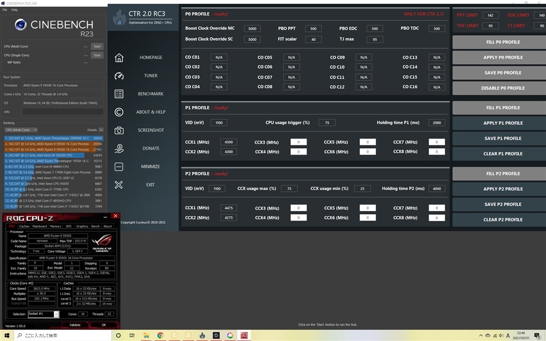Click the volume speaker tray icon

[x=501, y=336]
